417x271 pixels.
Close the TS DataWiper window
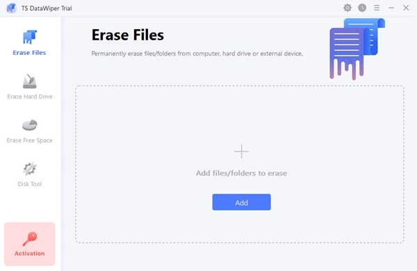click(x=406, y=8)
